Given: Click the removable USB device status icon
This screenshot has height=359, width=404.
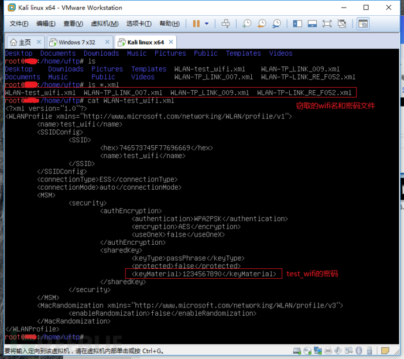Looking at the screenshot, I should coord(348,351).
